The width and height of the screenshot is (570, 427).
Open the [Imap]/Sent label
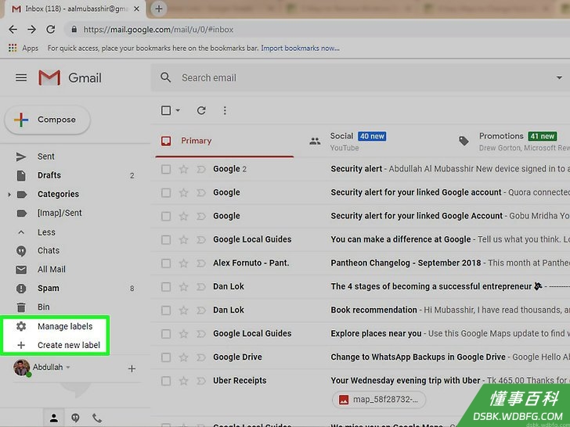tap(60, 213)
